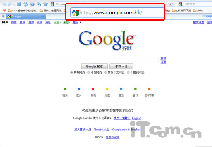
Task: Click the green dot above 翻译
Action: click(135, 89)
